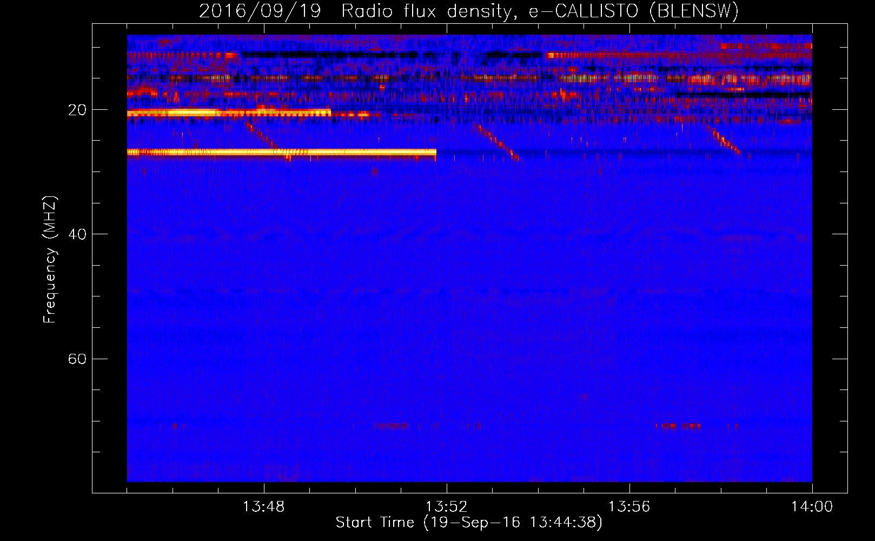
Task: Click the 13:52 time tick label
Action: pyautogui.click(x=446, y=507)
